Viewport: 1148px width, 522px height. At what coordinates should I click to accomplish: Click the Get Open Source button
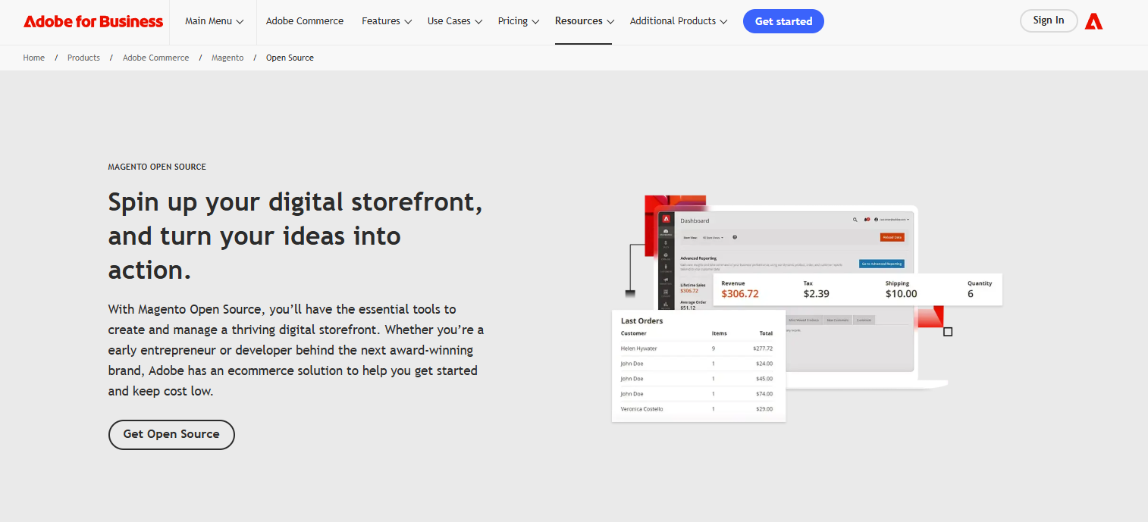[171, 434]
